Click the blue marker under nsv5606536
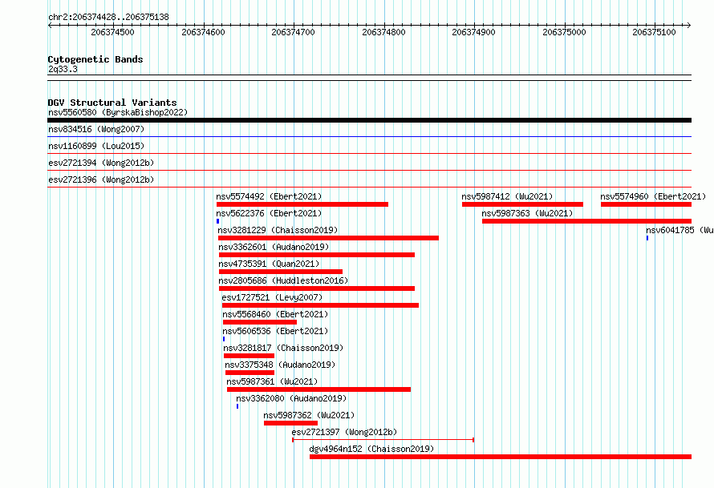This screenshot has width=714, height=488. click(x=224, y=339)
